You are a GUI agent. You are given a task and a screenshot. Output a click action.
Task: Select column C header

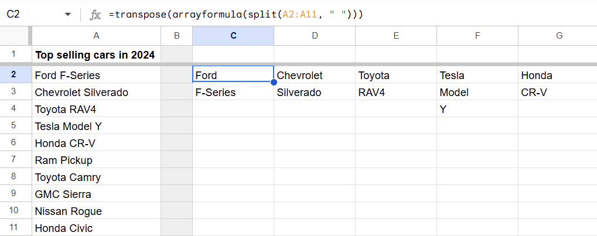click(233, 36)
